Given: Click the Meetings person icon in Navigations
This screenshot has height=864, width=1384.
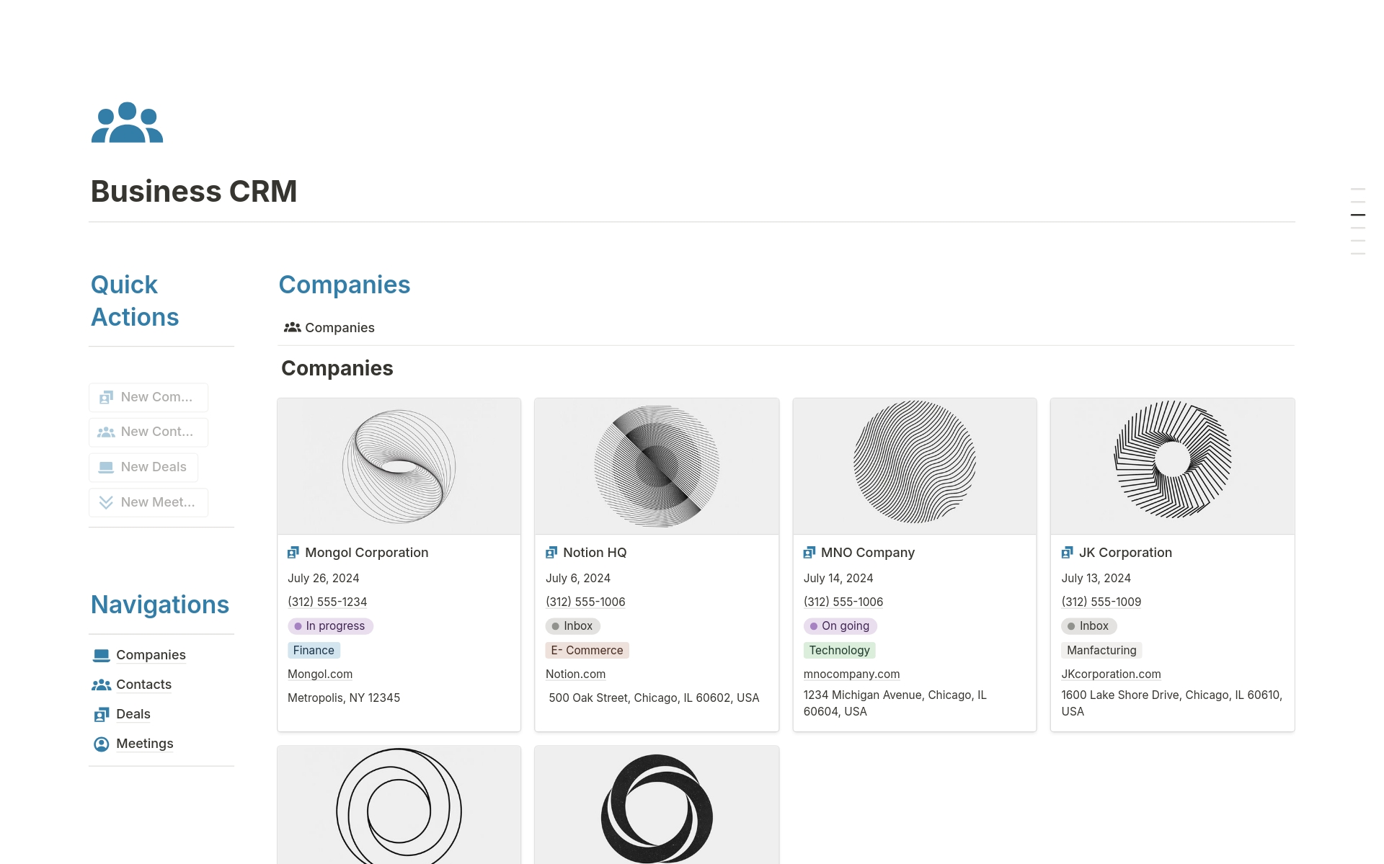Looking at the screenshot, I should pyautogui.click(x=101, y=744).
